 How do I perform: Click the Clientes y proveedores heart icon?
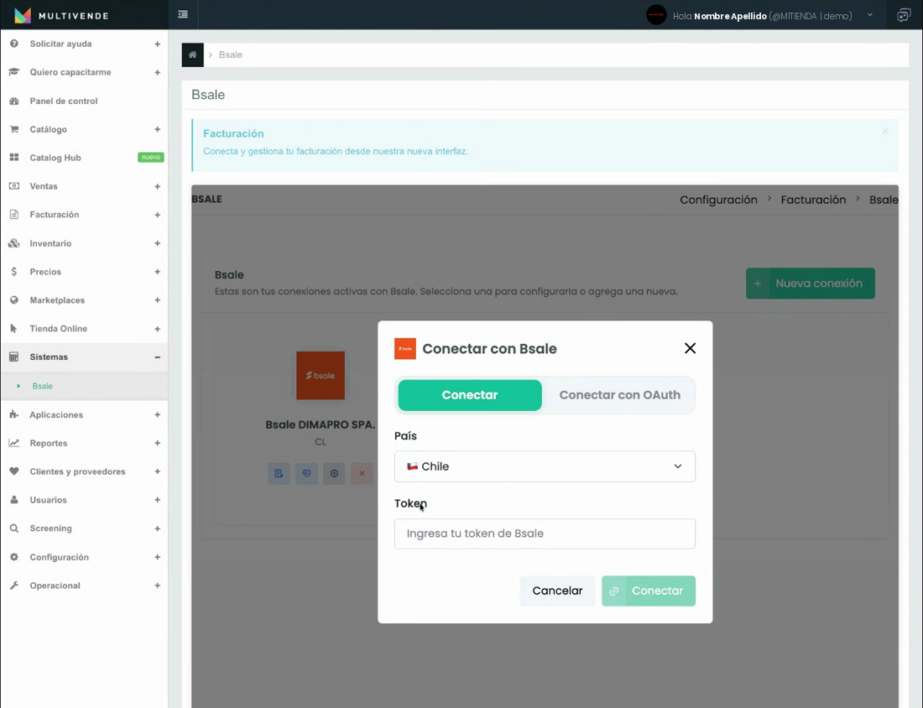point(14,471)
